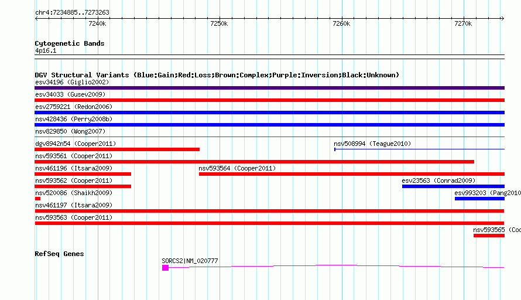The width and height of the screenshot is (521, 300).
Task: Select the blue esv993203 gain bar
Action: pos(480,199)
